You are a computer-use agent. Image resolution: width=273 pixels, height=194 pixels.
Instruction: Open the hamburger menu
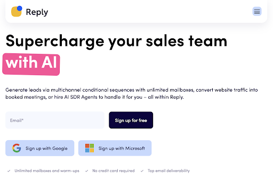(x=257, y=11)
